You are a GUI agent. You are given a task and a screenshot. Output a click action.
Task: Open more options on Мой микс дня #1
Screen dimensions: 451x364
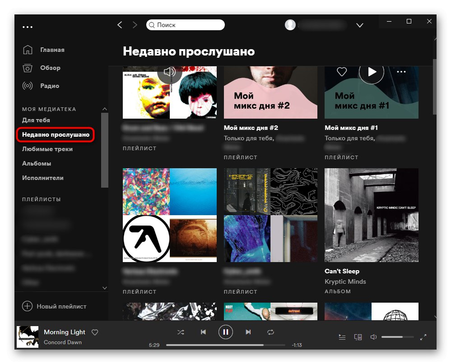[401, 72]
